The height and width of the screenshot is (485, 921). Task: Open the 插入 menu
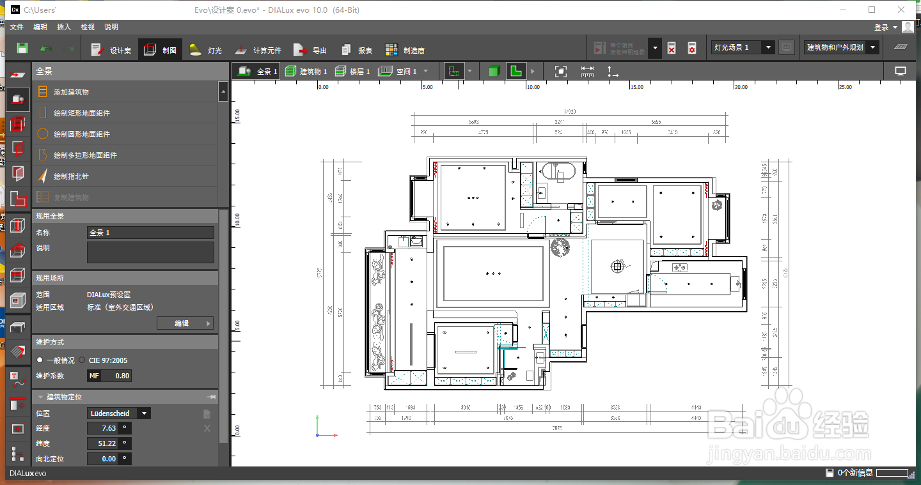[x=64, y=27]
